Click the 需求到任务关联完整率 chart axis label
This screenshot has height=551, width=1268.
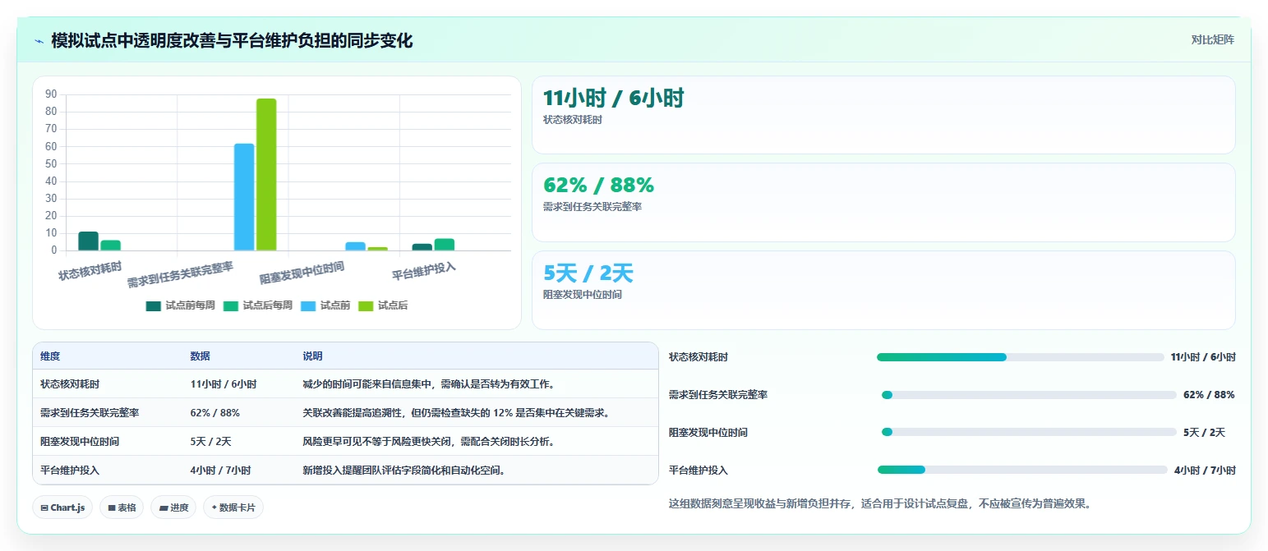(x=180, y=275)
